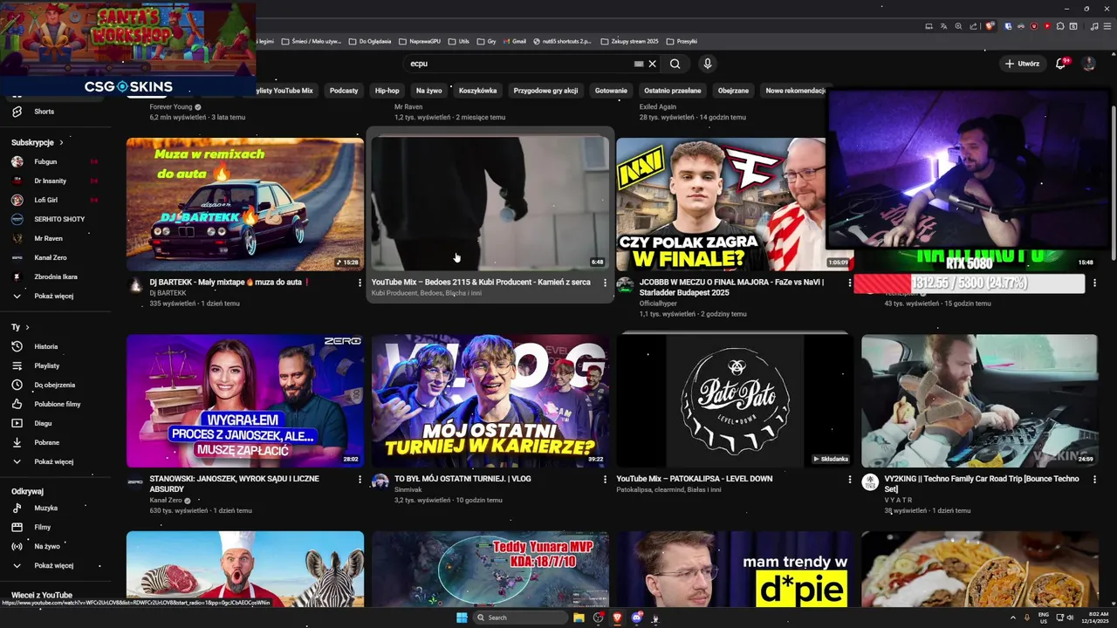Viewport: 1117px width, 628px height.
Task: Select the Obejrzane filter chip
Action: tap(733, 91)
